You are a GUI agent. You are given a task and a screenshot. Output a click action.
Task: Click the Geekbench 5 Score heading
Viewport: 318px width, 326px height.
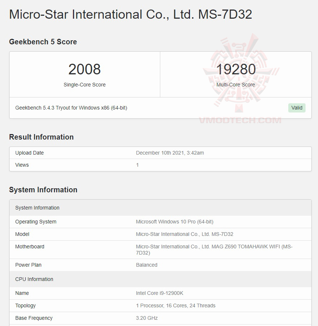(x=43, y=42)
